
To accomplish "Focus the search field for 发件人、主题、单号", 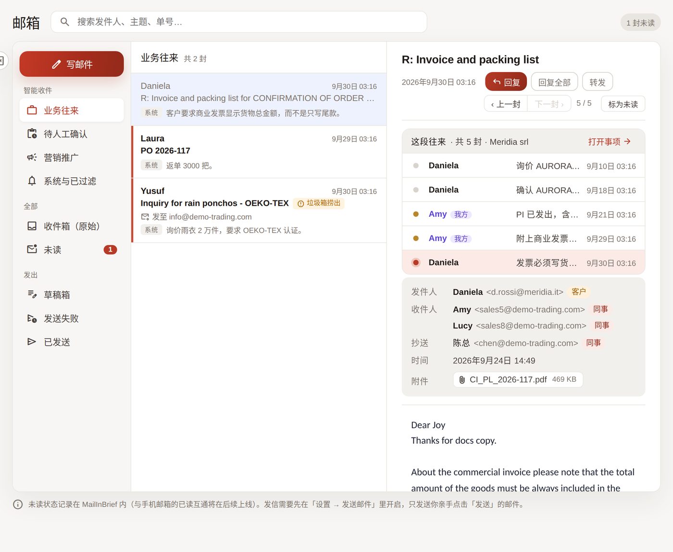I will click(239, 22).
